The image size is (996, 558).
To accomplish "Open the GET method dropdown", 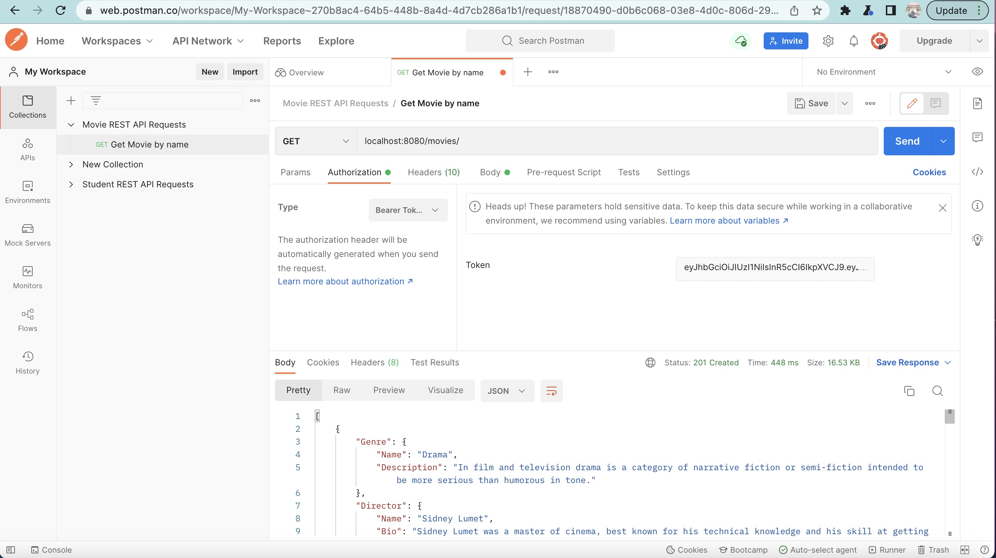I will [x=315, y=141].
